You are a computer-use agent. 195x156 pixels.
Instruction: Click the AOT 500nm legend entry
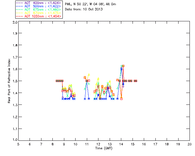tap(39, 6)
